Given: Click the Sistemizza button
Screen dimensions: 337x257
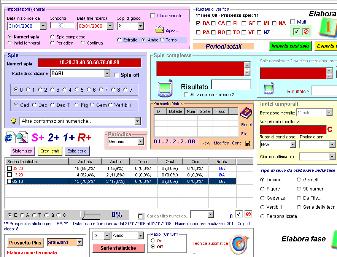Looking at the screenshot, I should pyautogui.click(x=22, y=151).
